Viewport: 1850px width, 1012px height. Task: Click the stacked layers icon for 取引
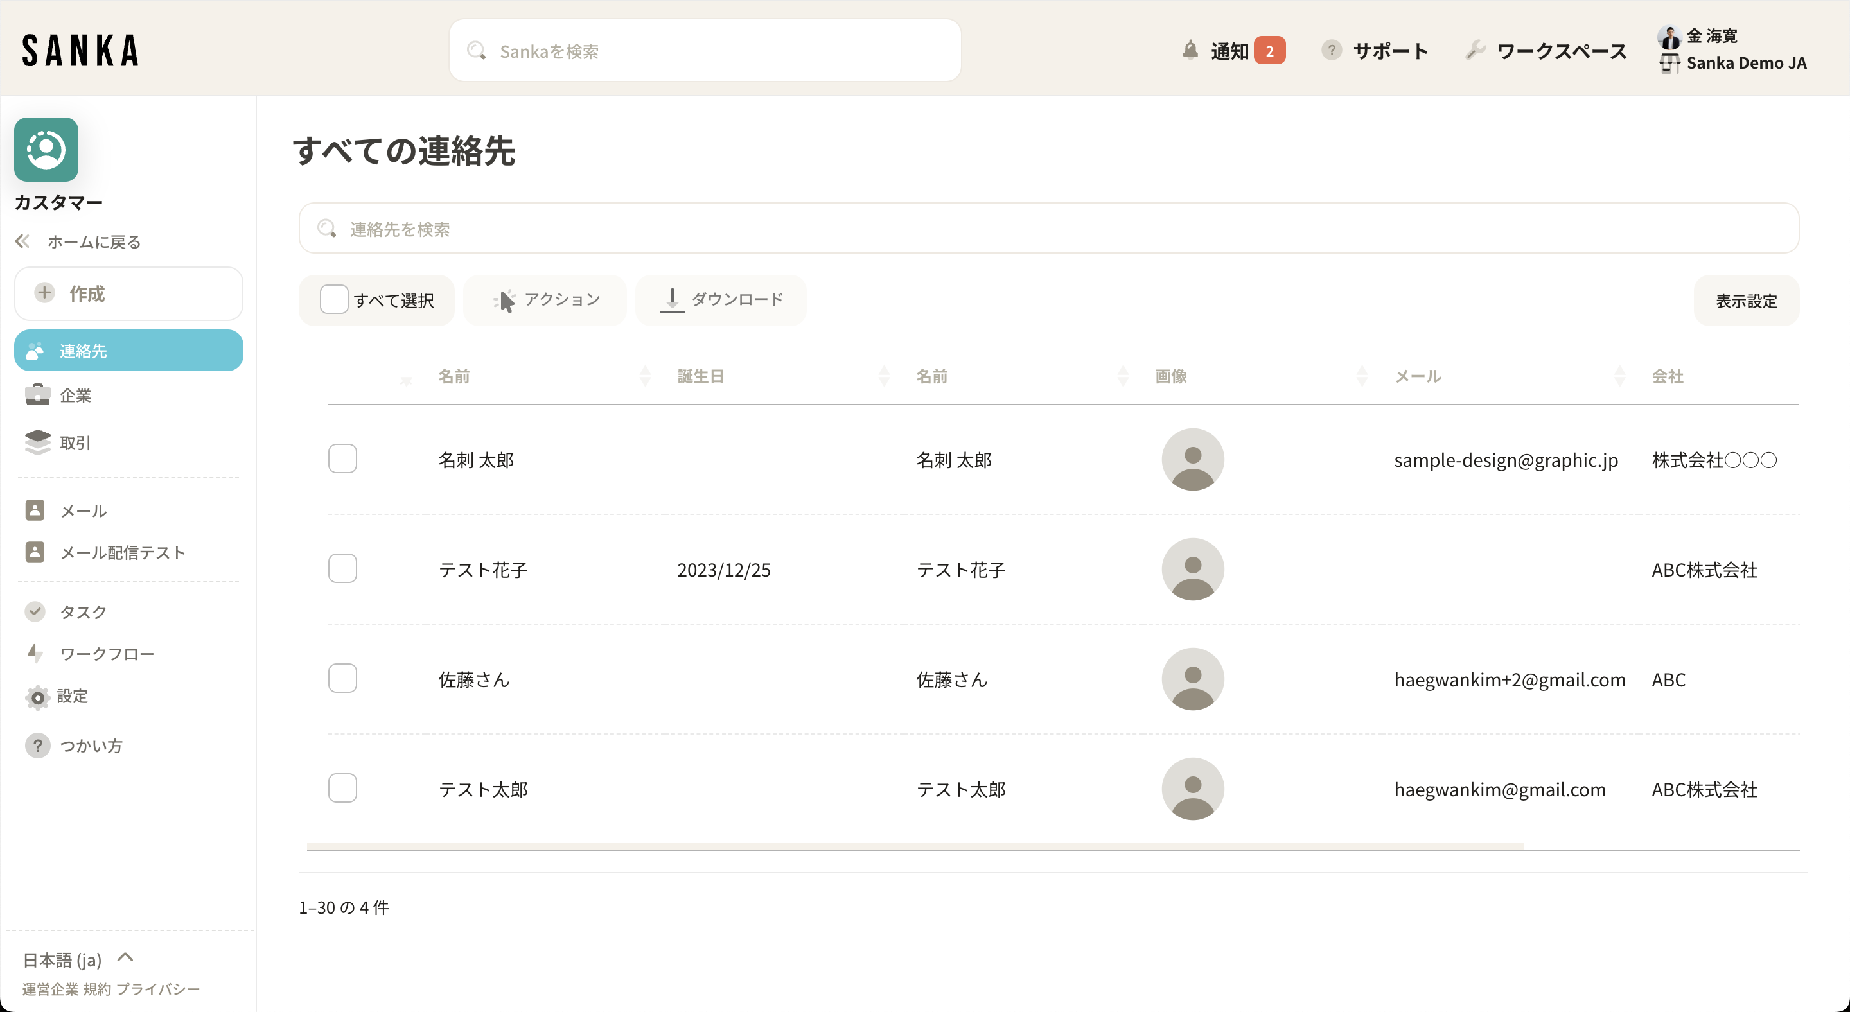[37, 442]
